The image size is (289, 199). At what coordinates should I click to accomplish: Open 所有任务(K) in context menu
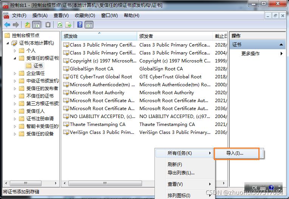185,153
